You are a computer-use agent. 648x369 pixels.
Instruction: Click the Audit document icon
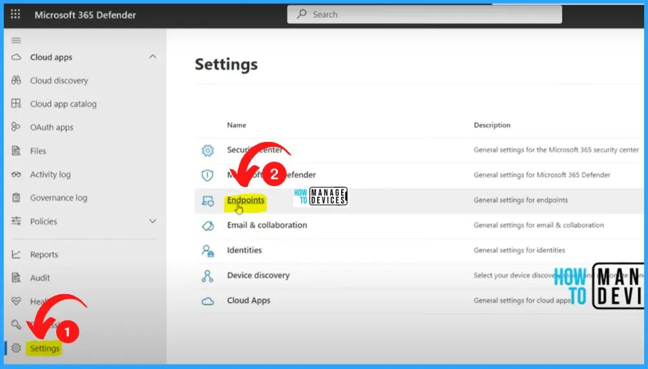(16, 277)
